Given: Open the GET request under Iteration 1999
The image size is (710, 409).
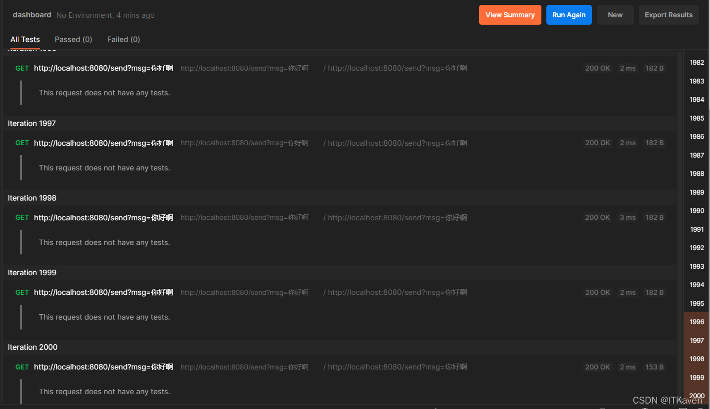Looking at the screenshot, I should coord(103,292).
